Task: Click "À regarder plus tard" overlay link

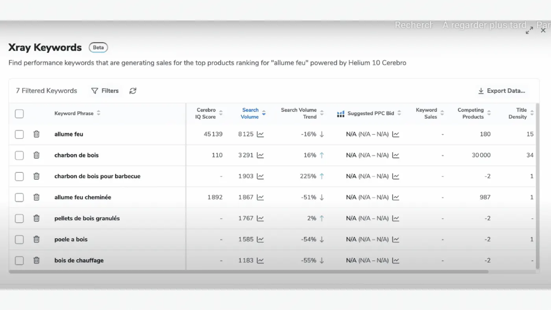Action: click(484, 25)
